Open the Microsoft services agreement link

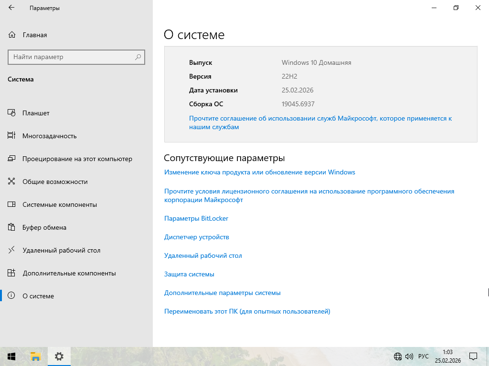pos(320,119)
